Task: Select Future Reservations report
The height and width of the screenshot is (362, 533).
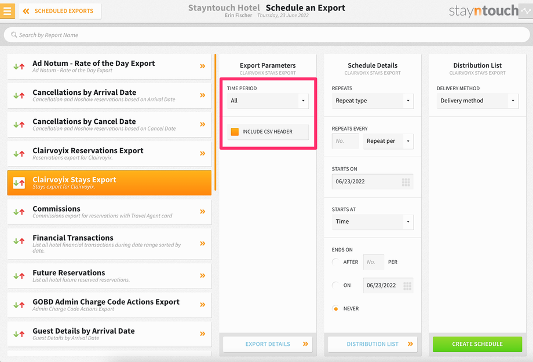Action: (109, 276)
